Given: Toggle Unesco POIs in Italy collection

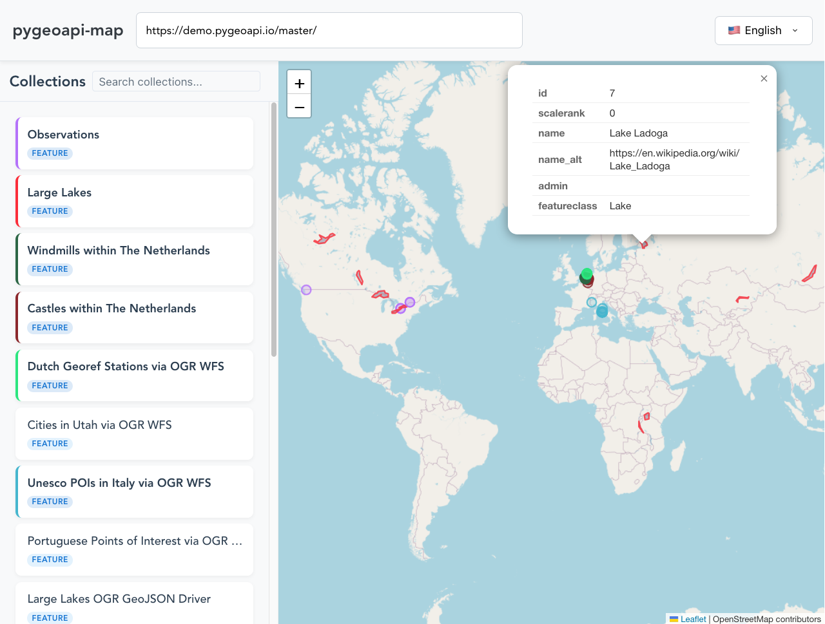Looking at the screenshot, I should [x=134, y=491].
